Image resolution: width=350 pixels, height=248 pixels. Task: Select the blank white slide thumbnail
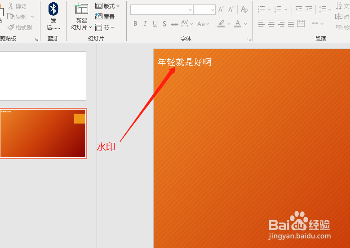coord(43,76)
